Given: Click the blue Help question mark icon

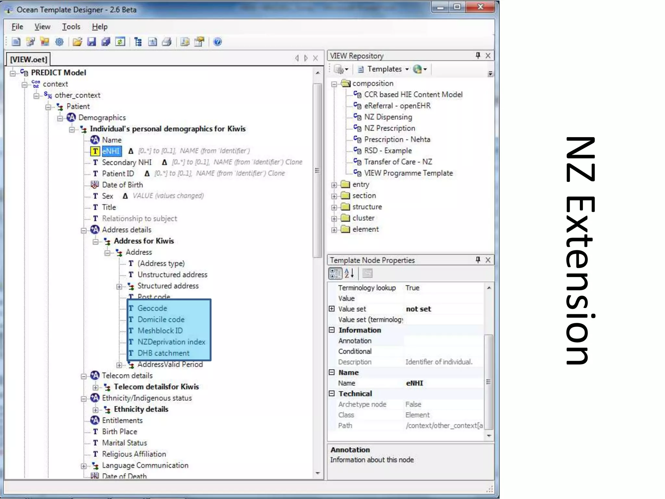Looking at the screenshot, I should tap(218, 42).
